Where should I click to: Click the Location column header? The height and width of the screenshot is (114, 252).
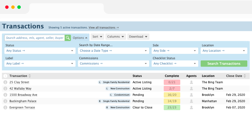click(208, 76)
